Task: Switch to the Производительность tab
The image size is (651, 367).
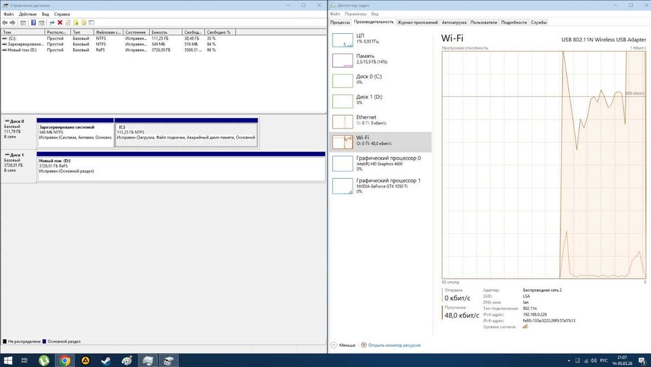Action: click(x=374, y=22)
